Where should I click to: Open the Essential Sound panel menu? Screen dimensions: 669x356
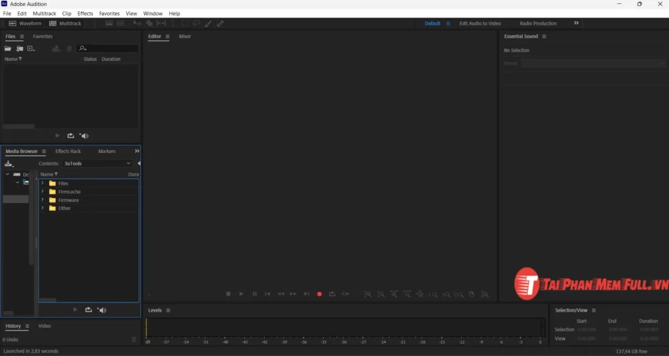coord(544,36)
